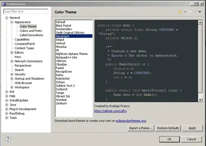Choose the Zenburn theme
The width and height of the screenshot is (206, 146).
(x=74, y=103)
